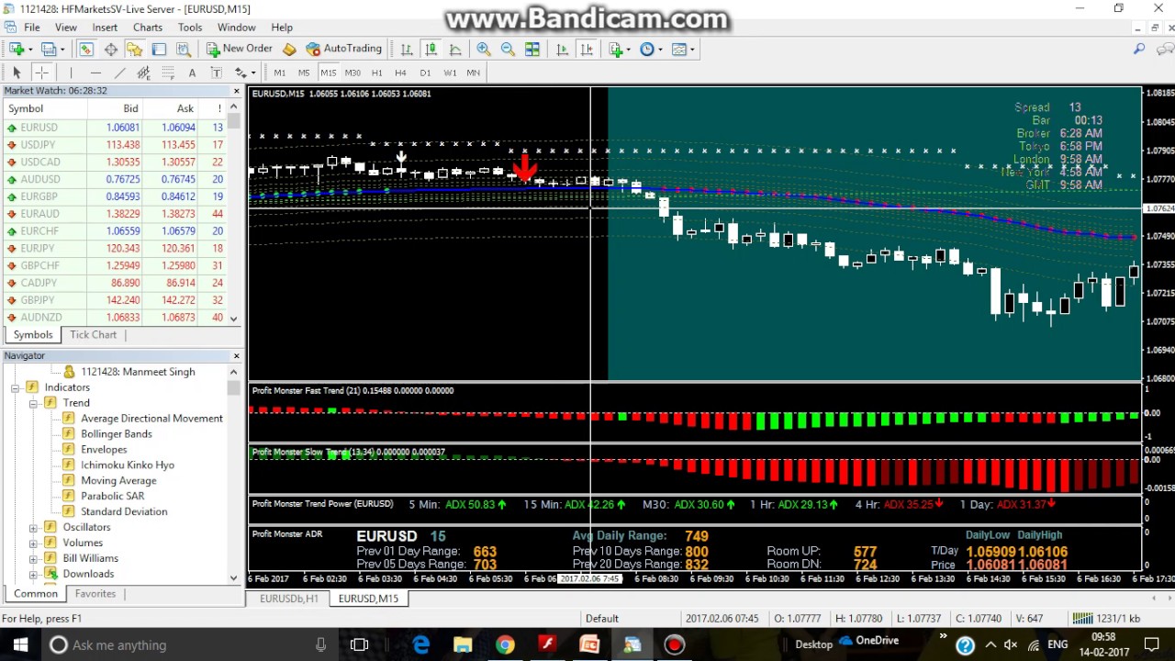Switch to line chart display
The width and height of the screenshot is (1175, 661).
click(454, 49)
